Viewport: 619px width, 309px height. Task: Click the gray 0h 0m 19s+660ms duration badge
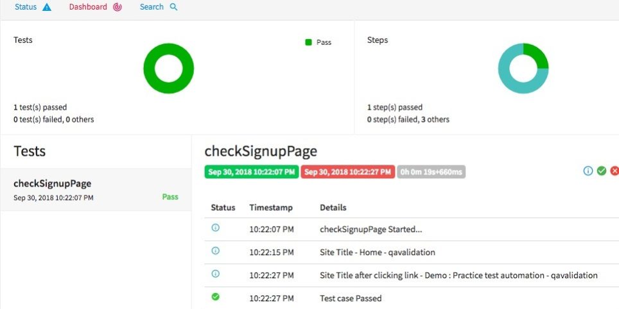(431, 172)
